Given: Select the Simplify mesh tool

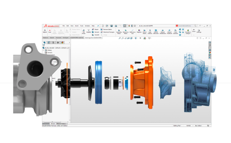Looking at the screenshot, I should pos(89,31).
